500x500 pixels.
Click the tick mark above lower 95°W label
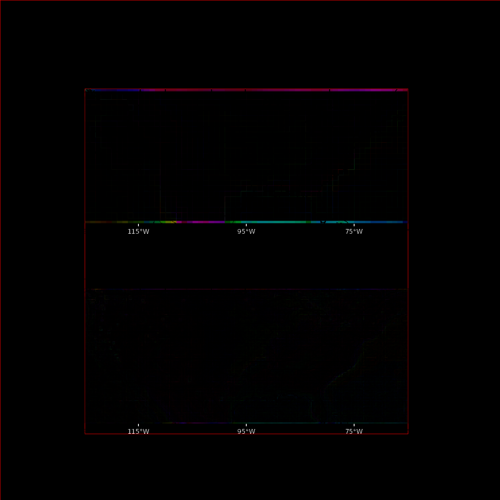click(246, 425)
